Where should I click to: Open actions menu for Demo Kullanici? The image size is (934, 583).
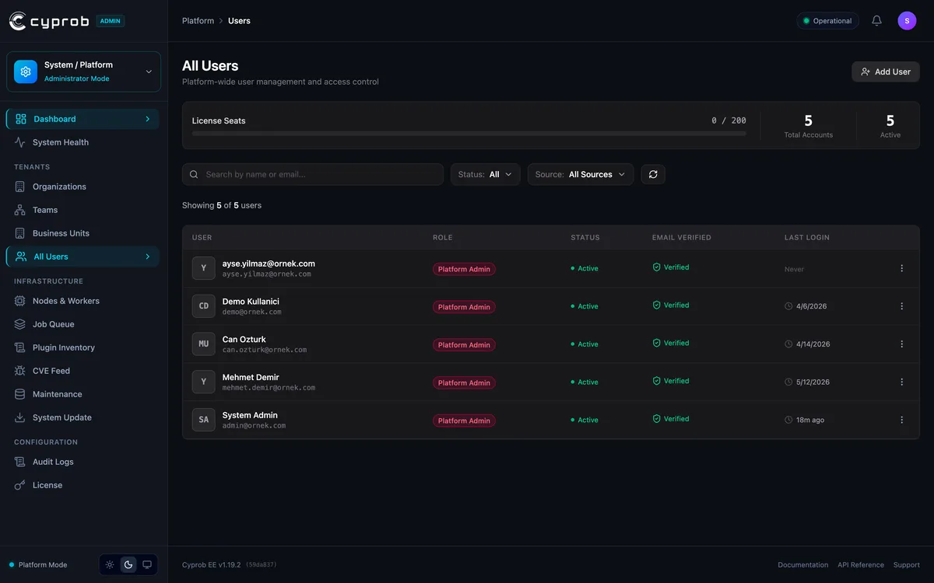point(902,306)
